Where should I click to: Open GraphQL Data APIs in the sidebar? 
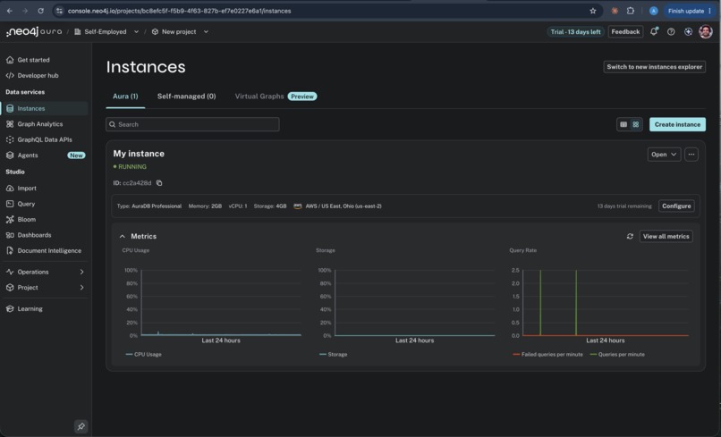tap(45, 139)
